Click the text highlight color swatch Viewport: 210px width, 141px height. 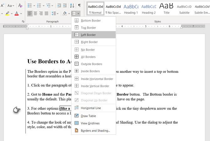click(8, 14)
